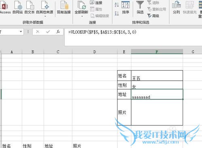Select column F header
The width and height of the screenshot is (202, 148).
[x=157, y=51]
